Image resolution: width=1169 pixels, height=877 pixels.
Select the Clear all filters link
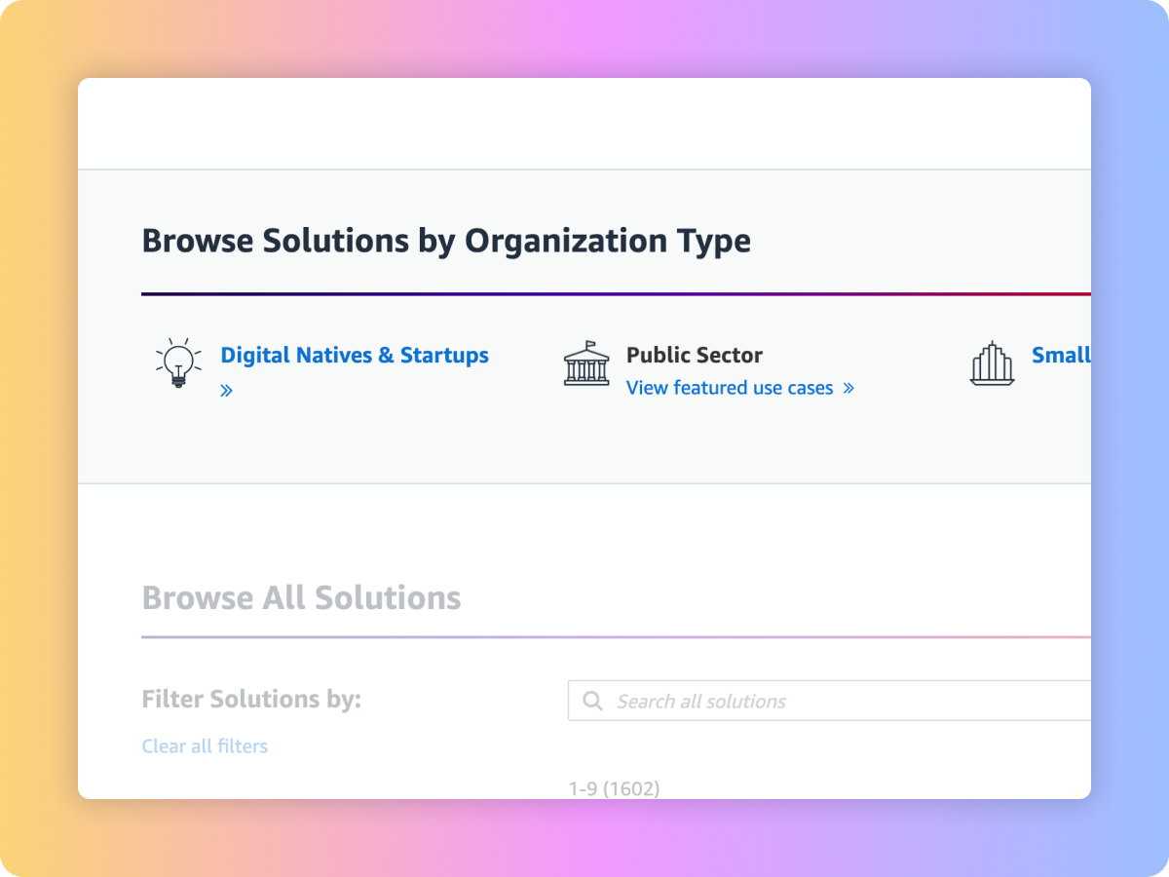click(205, 746)
